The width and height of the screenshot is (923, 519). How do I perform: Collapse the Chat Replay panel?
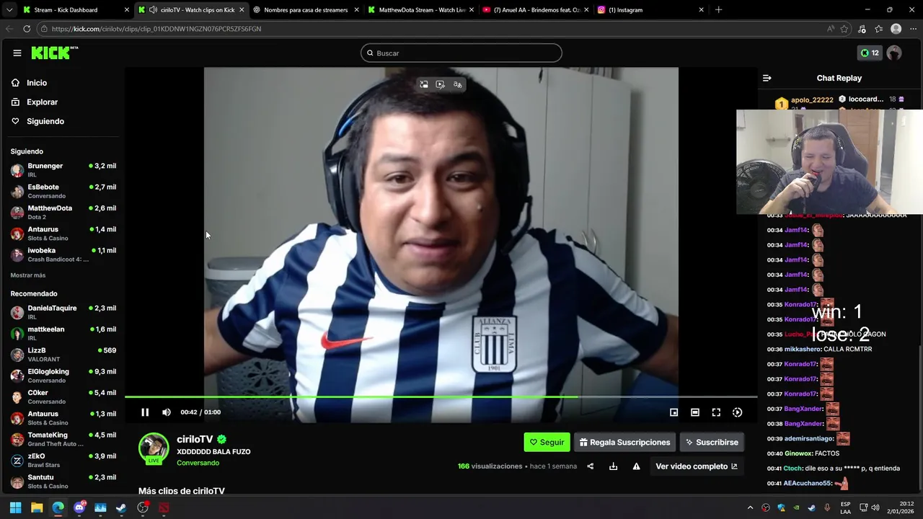(x=767, y=78)
